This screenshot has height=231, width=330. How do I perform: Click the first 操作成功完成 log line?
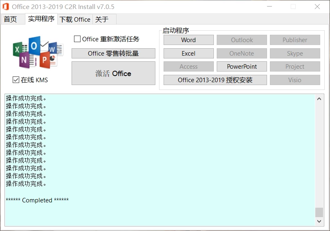(26, 98)
